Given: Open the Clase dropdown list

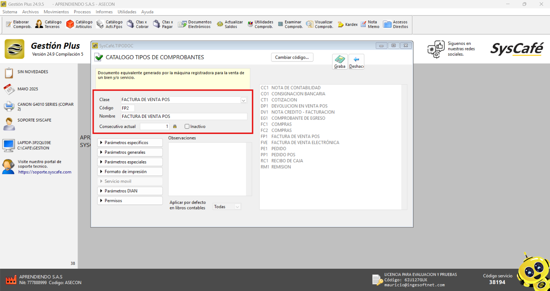Looking at the screenshot, I should coord(243,100).
